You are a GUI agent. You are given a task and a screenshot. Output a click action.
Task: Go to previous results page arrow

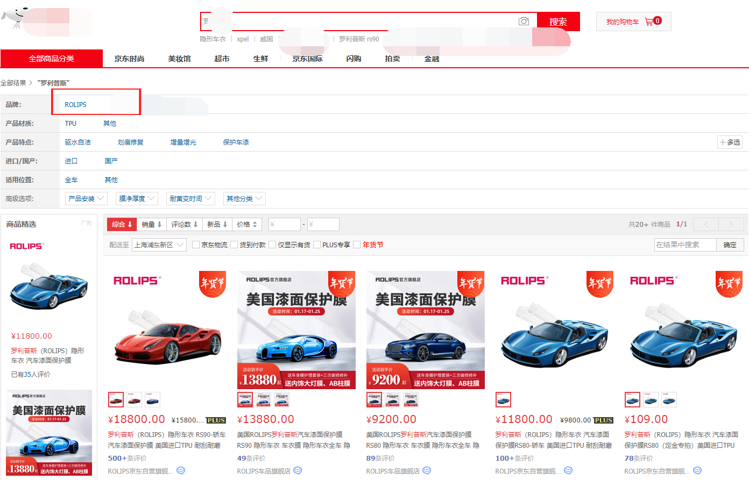(x=706, y=225)
